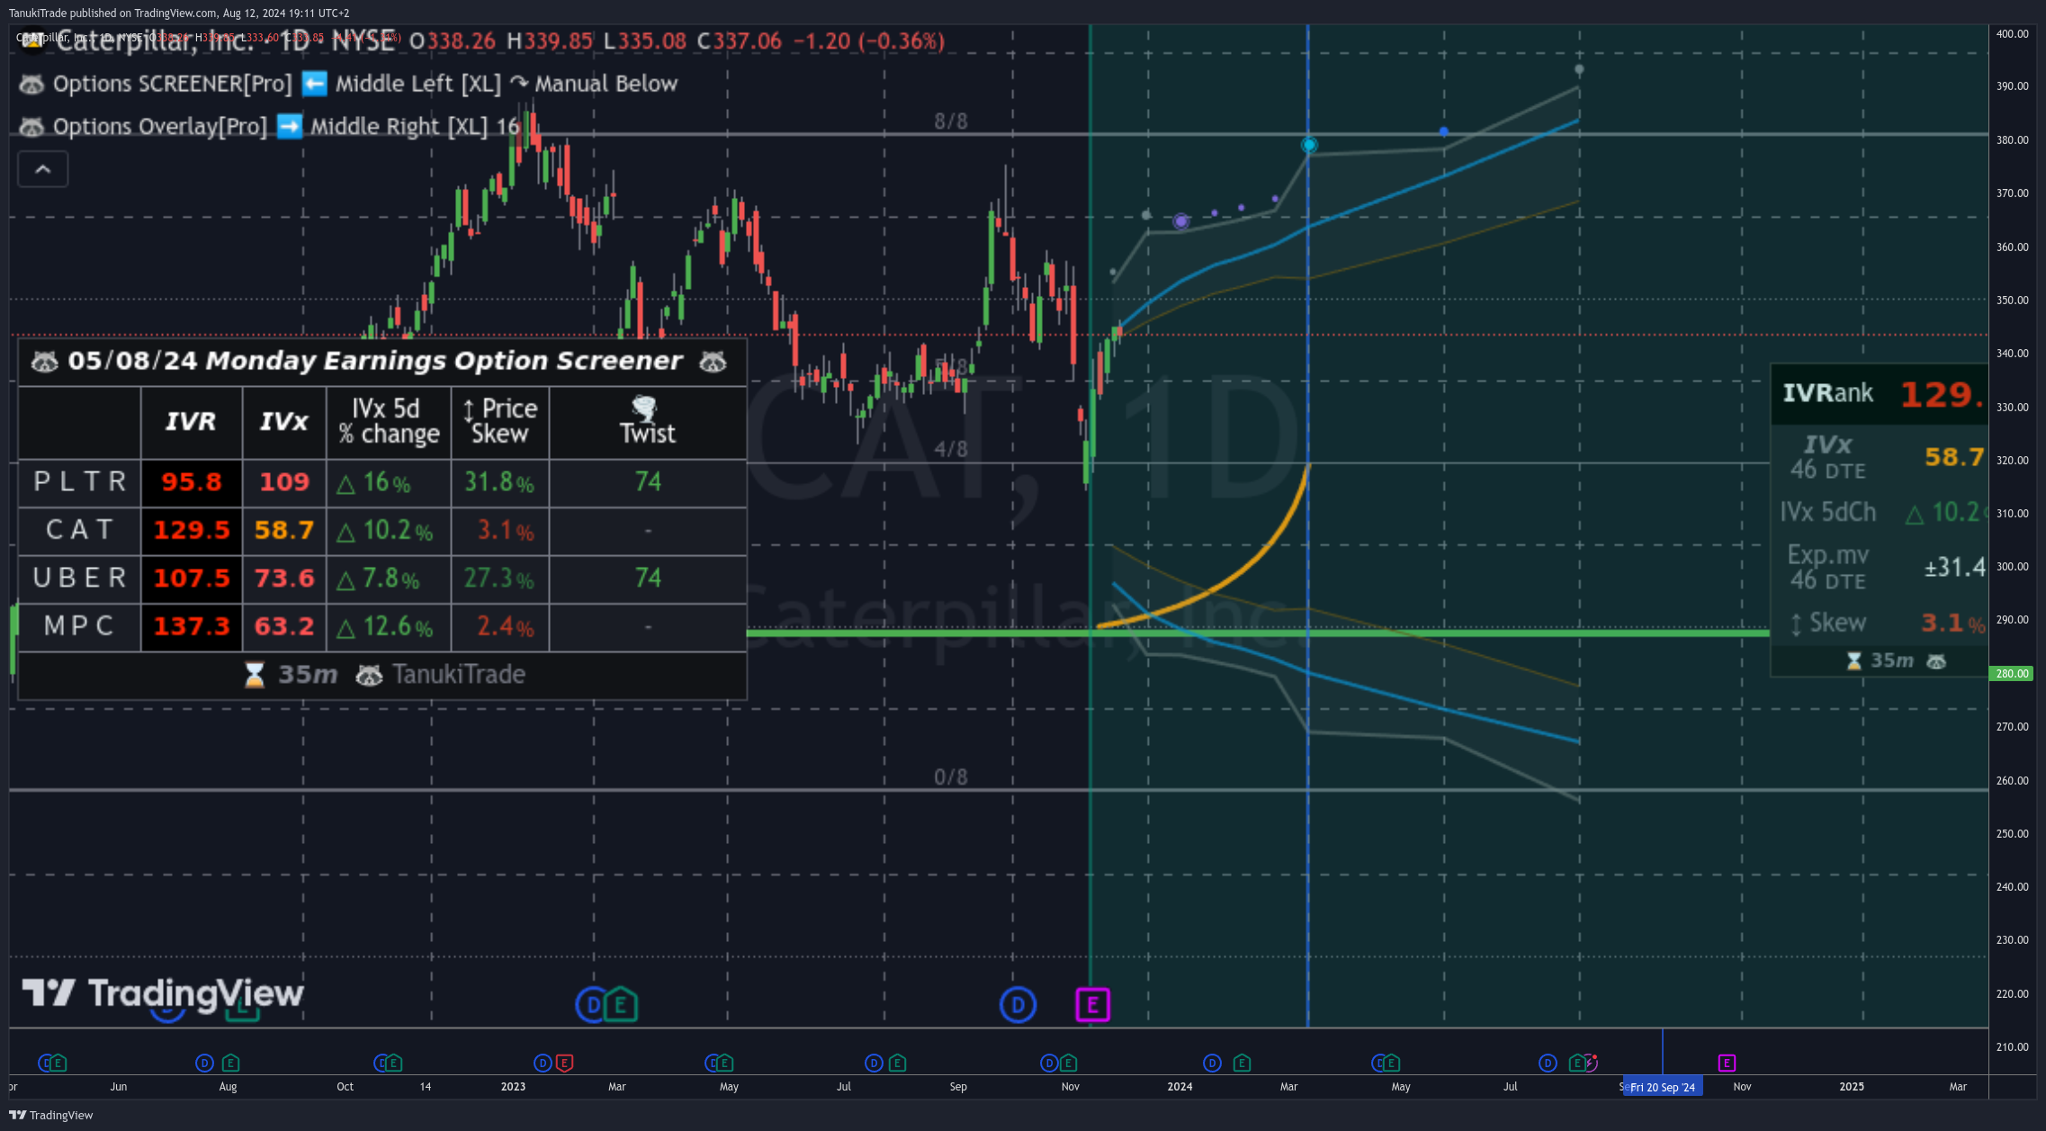The width and height of the screenshot is (2046, 1131).
Task: Open the earnings E marker above Oct 2022
Action: (x=393, y=1063)
